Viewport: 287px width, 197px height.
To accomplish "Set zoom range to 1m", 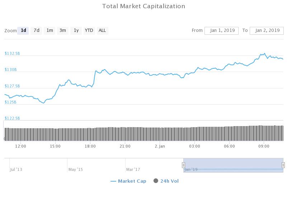I will [50, 30].
